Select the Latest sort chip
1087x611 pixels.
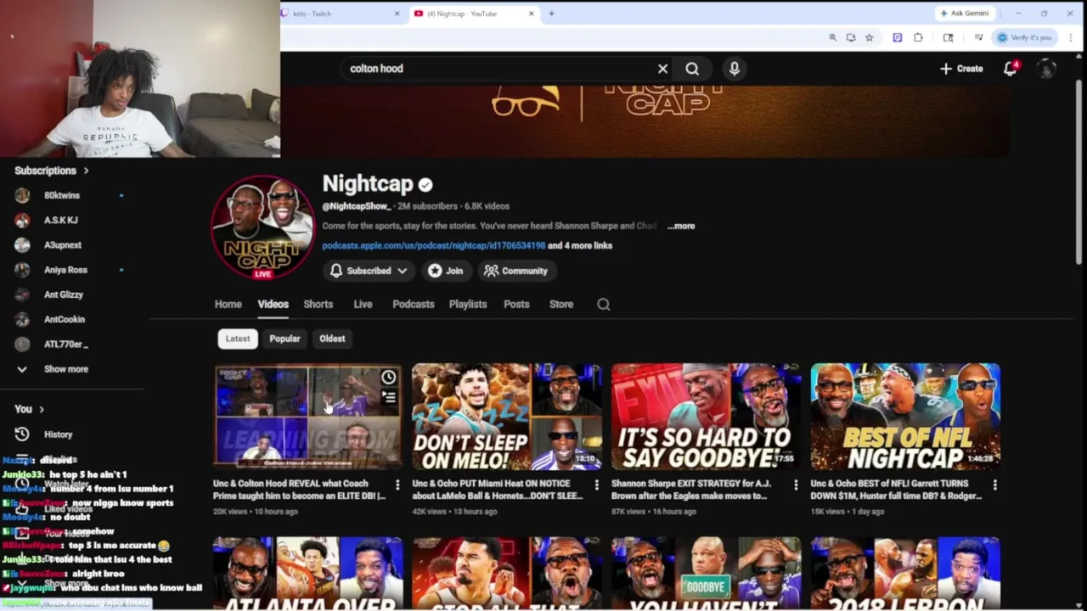pos(238,339)
